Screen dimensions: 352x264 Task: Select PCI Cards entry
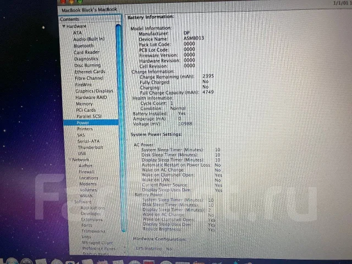point(86,110)
